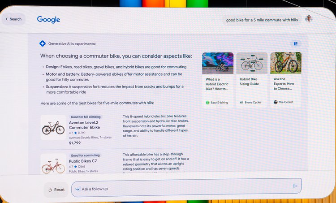Click the 'Good for commuting' tag

pyautogui.click(x=85, y=155)
